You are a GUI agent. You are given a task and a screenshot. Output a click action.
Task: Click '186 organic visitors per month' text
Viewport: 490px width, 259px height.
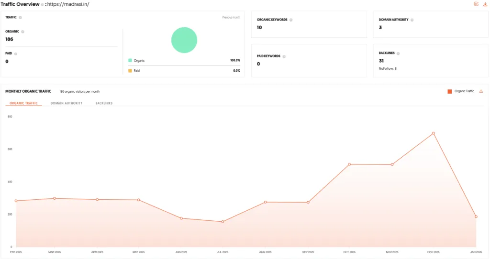[x=79, y=92]
